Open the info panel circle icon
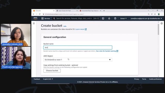 click(x=162, y=24)
